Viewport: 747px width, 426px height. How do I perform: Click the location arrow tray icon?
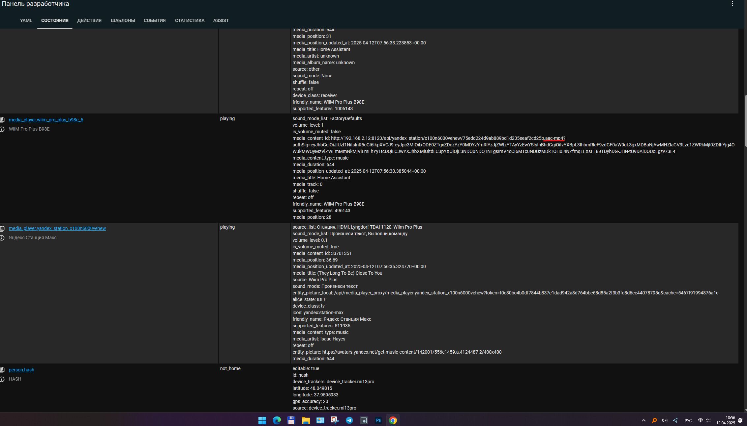[x=675, y=420]
